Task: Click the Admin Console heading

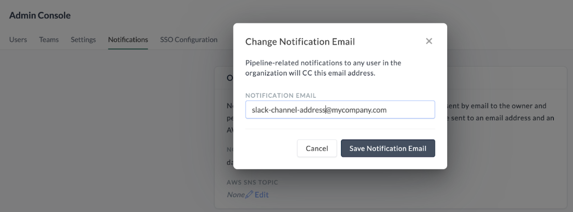Action: (x=40, y=16)
